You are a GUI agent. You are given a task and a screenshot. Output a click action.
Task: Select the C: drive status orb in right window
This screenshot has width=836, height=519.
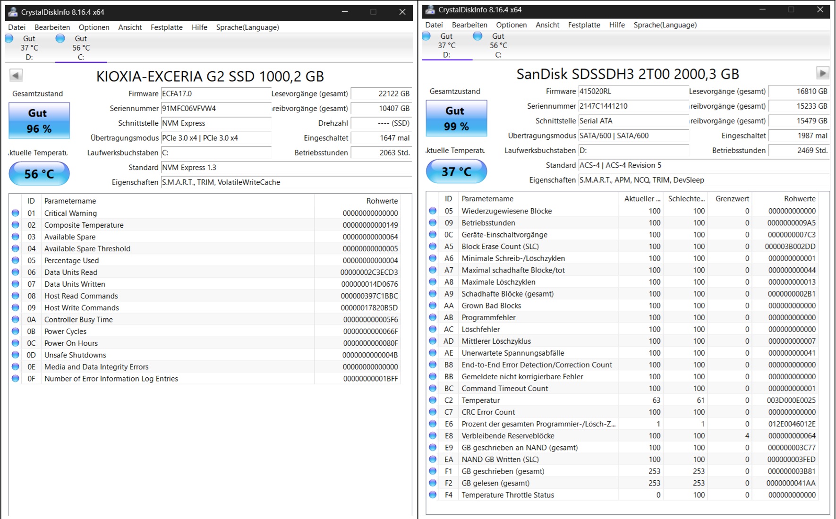tap(478, 36)
